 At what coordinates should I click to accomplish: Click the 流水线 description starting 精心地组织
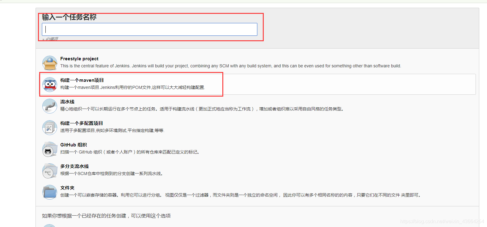202,109
